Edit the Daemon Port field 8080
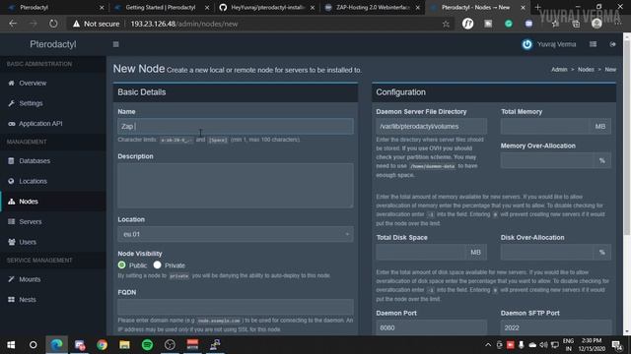This screenshot has width=631, height=354. tap(431, 327)
